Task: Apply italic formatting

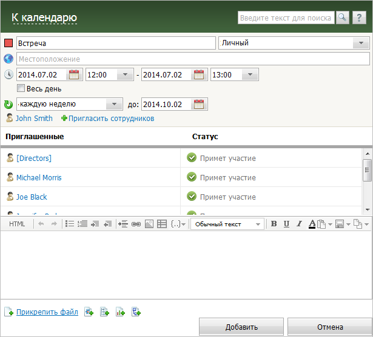Action: [299, 224]
